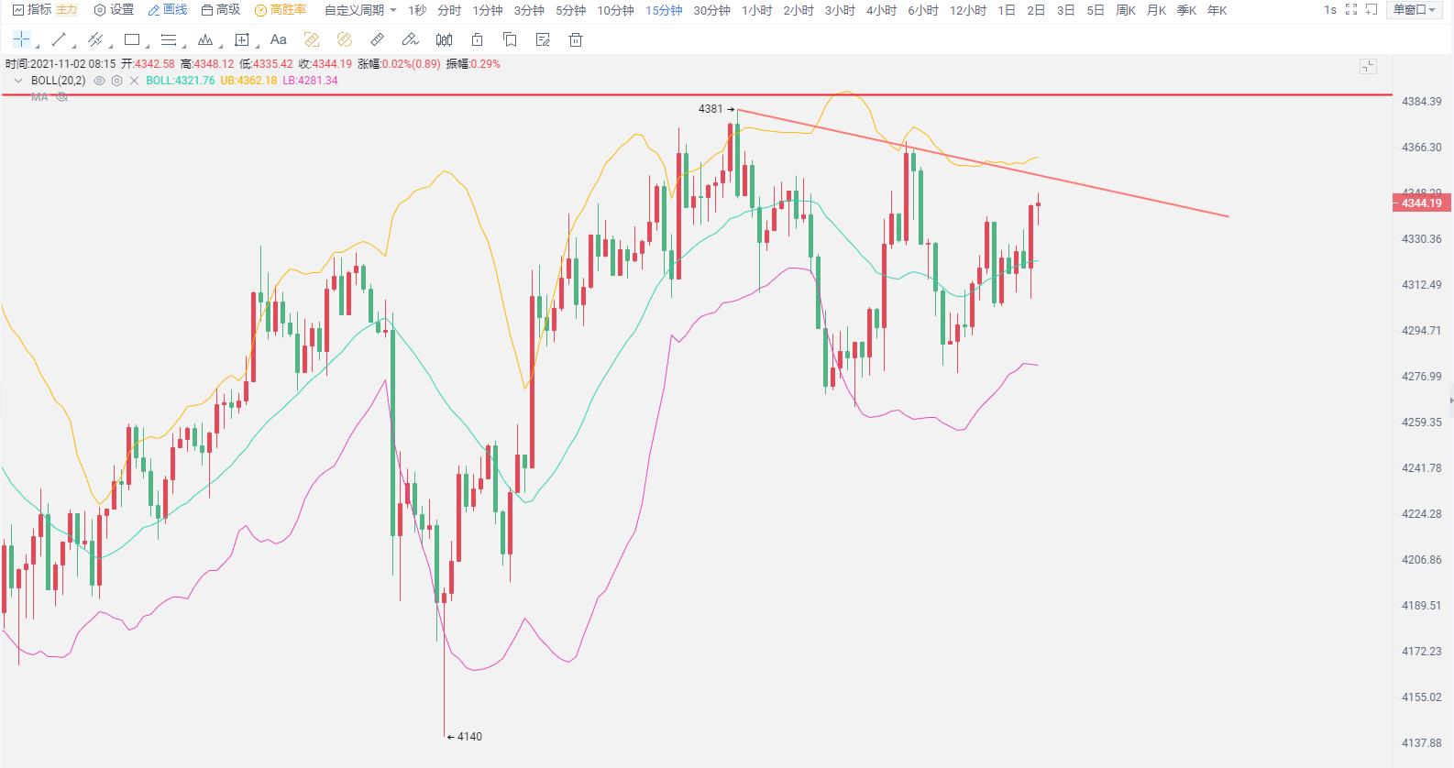The width and height of the screenshot is (1454, 768).
Task: Switch to the 30分钟 timeframe
Action: tap(711, 10)
